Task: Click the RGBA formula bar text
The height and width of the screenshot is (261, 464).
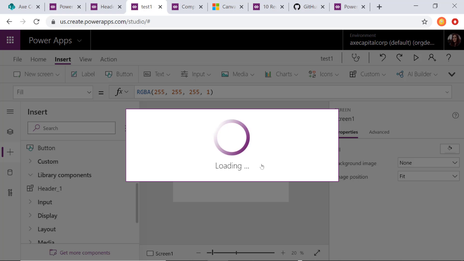Action: [175, 92]
